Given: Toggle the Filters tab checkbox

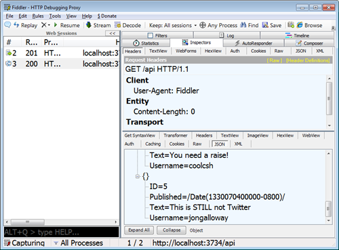Looking at the screenshot, I should (x=151, y=35).
